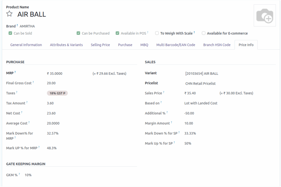The width and height of the screenshot is (281, 187).
Task: Toggle Available for E-commerce on
Action: tap(203, 33)
